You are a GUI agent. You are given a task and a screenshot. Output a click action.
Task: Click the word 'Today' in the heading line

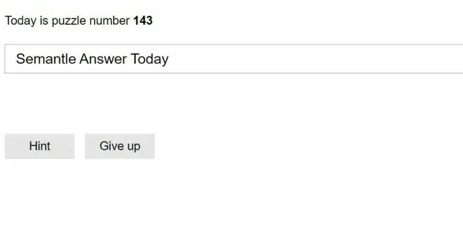pos(20,21)
